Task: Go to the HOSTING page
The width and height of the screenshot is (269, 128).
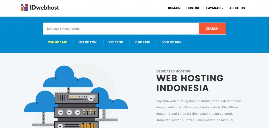Action: point(193,8)
